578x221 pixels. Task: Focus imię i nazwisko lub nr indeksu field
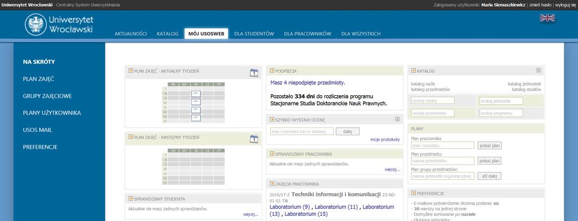(x=302, y=131)
